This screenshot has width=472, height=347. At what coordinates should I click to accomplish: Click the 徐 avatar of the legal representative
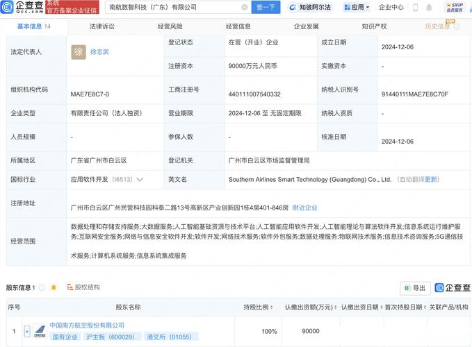(79, 52)
